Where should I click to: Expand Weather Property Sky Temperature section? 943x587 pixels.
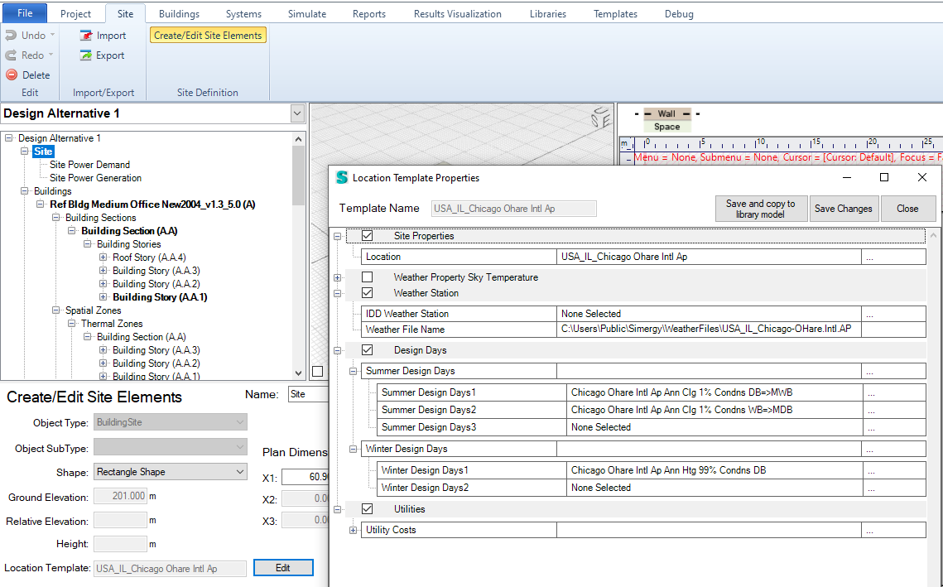[x=338, y=278]
